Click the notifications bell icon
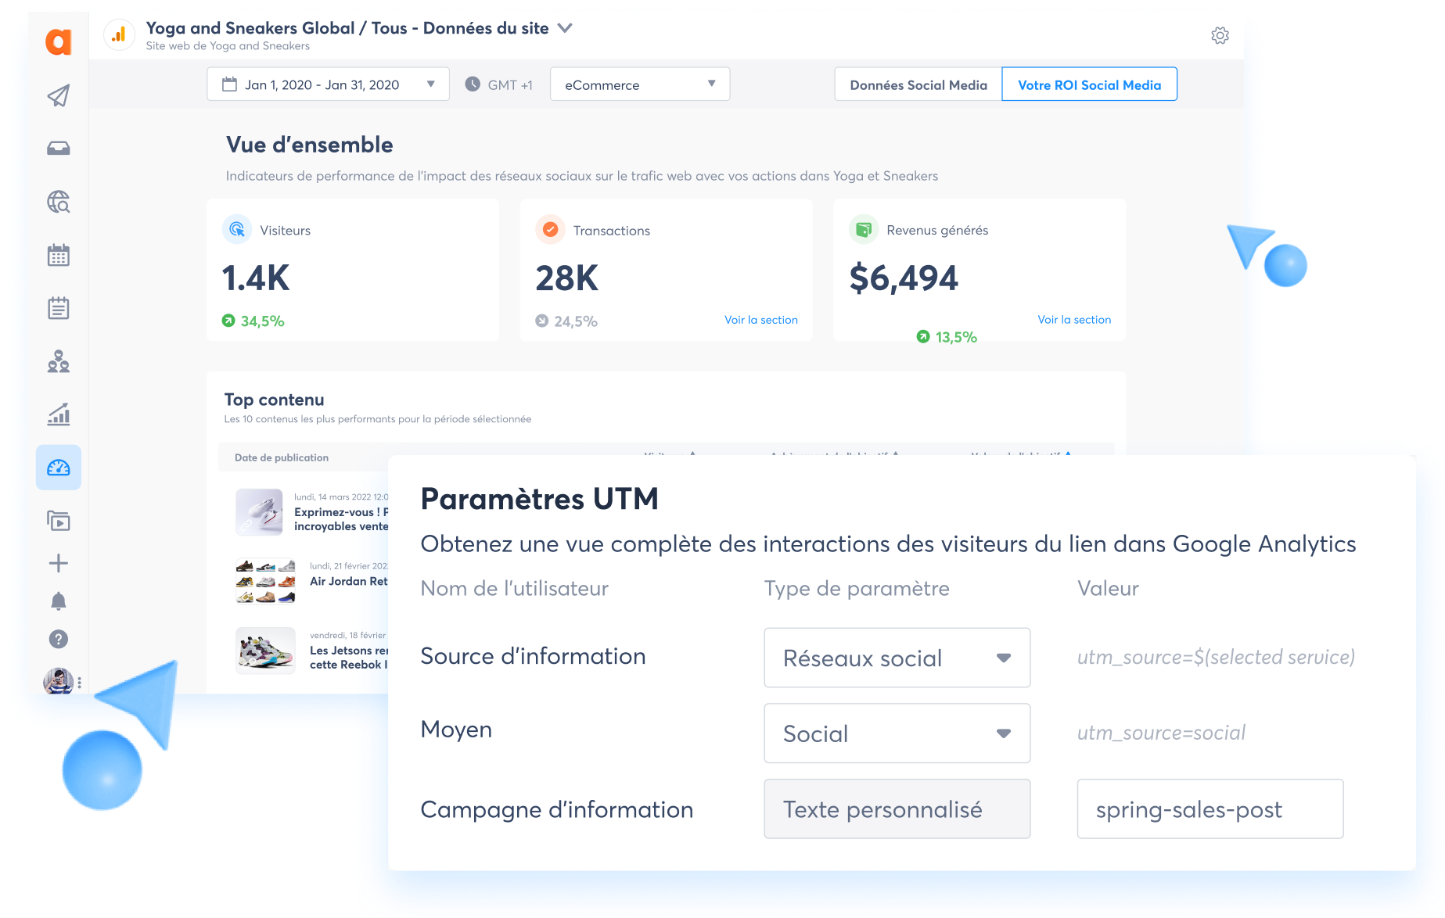 [59, 601]
